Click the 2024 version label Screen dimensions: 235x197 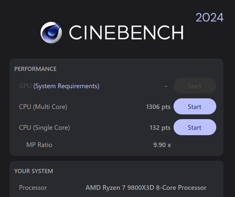(x=210, y=18)
